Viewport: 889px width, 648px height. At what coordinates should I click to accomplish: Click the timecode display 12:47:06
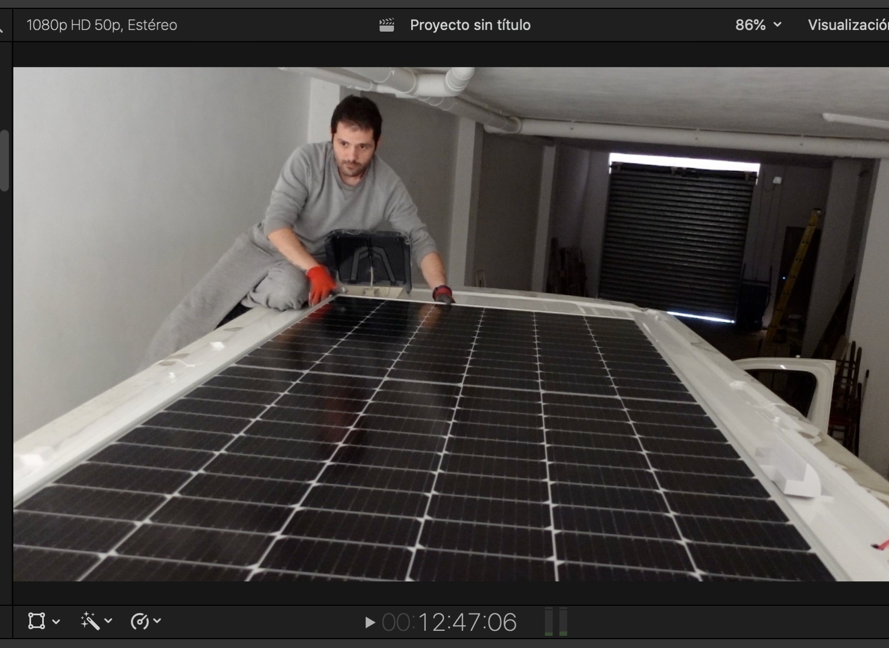(x=450, y=622)
